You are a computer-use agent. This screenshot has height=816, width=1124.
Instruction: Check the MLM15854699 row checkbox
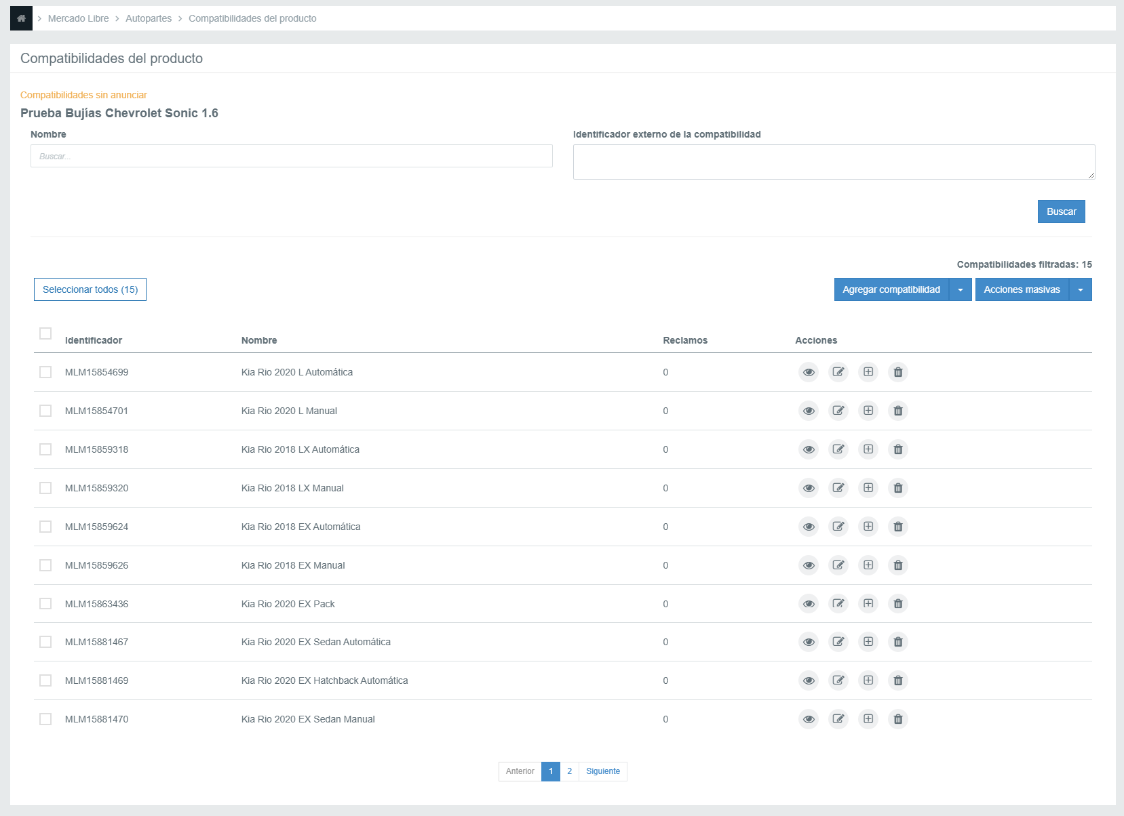(x=45, y=372)
